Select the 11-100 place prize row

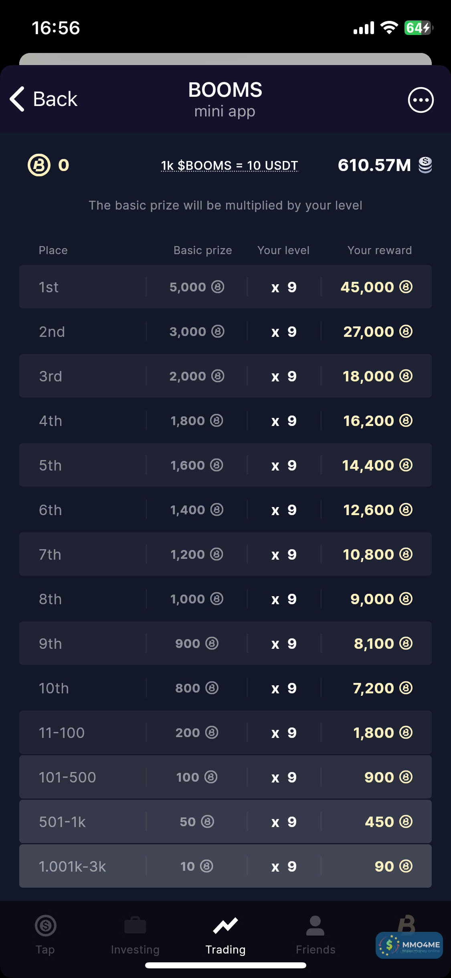[225, 732]
